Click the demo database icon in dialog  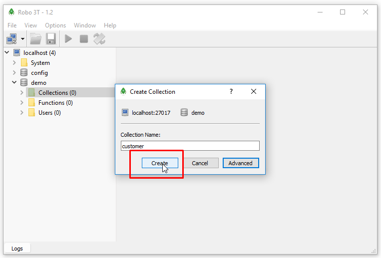coord(184,112)
